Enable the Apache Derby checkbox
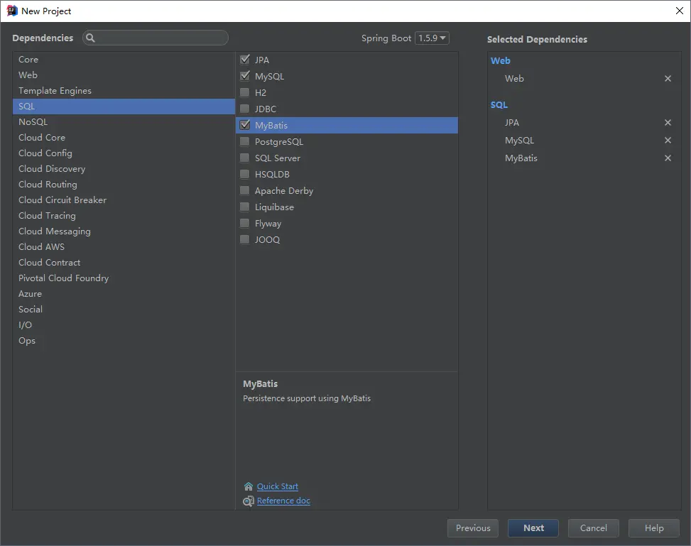 click(x=244, y=190)
